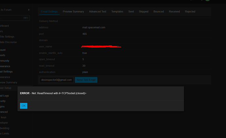The width and height of the screenshot is (226, 138).
Task: Open the Advanced Test tab
Action: pos(98,12)
